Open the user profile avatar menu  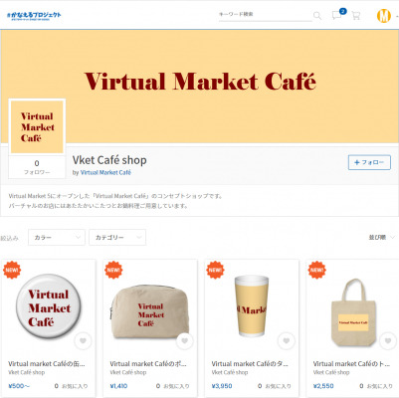click(x=384, y=15)
